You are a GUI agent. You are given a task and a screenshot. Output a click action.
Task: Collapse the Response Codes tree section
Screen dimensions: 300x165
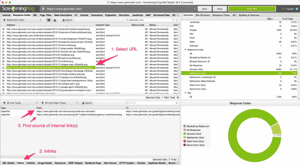185,50
